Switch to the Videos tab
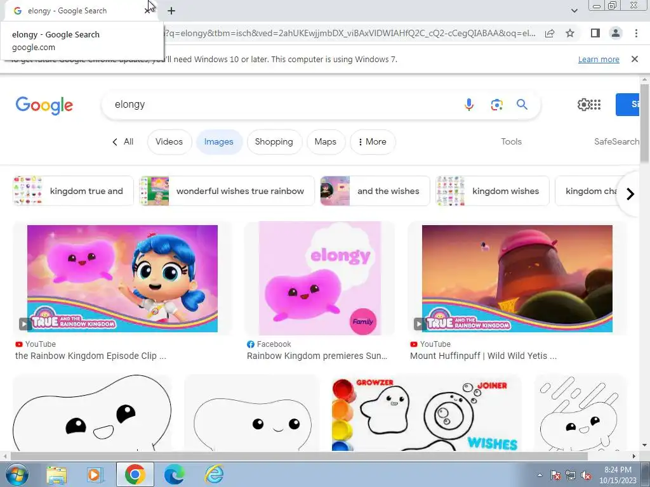 point(169,141)
